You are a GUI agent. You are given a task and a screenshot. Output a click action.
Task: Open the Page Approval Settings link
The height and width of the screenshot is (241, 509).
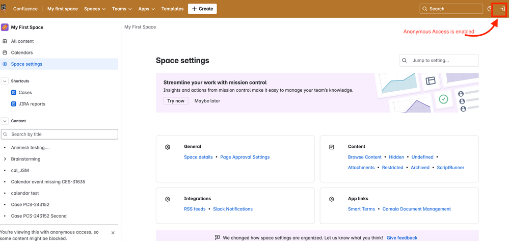pyautogui.click(x=245, y=157)
